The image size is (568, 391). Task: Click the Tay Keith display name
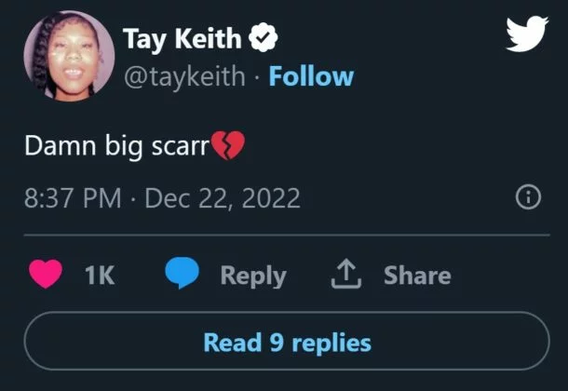point(183,39)
